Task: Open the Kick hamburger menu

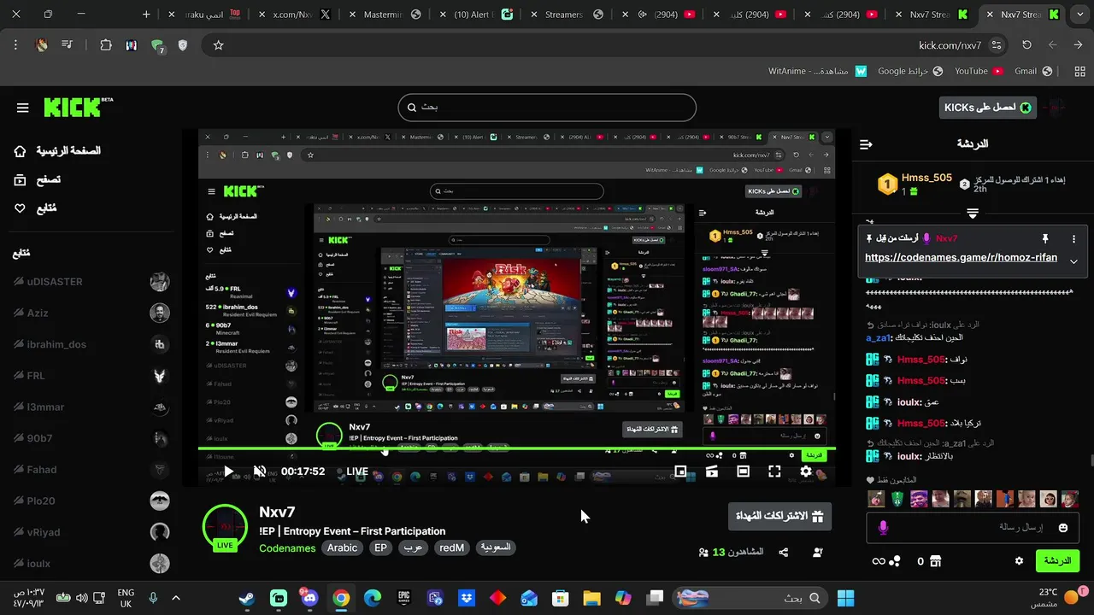Action: tap(23, 108)
